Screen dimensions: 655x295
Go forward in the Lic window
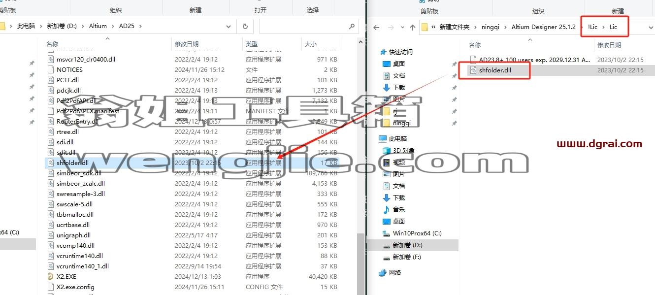click(391, 27)
